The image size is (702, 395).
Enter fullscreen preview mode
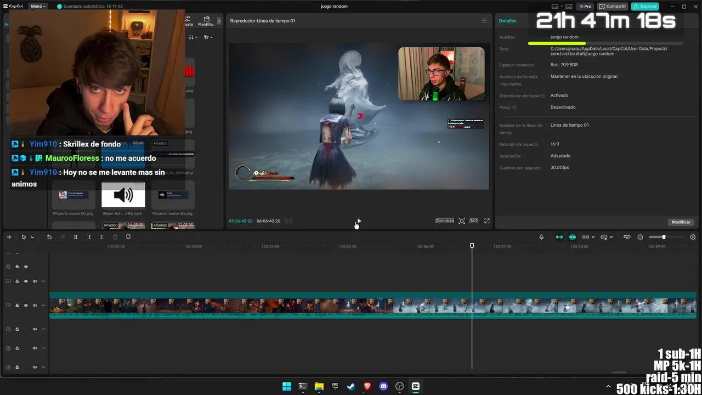[486, 221]
